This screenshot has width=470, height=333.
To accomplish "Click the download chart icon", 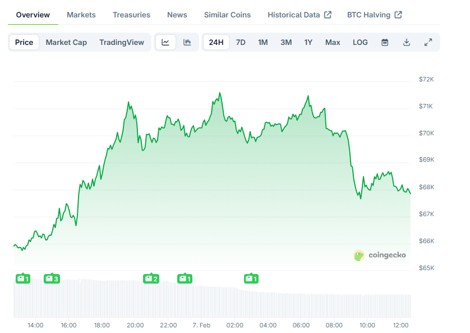I will click(x=406, y=42).
